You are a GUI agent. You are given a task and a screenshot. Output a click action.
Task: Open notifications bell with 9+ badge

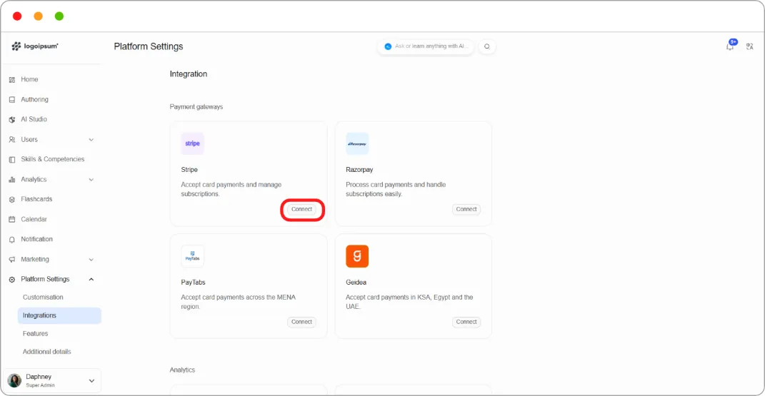tap(731, 46)
